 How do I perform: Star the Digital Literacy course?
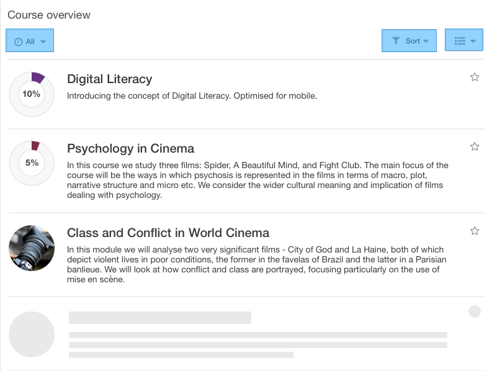[x=475, y=77]
